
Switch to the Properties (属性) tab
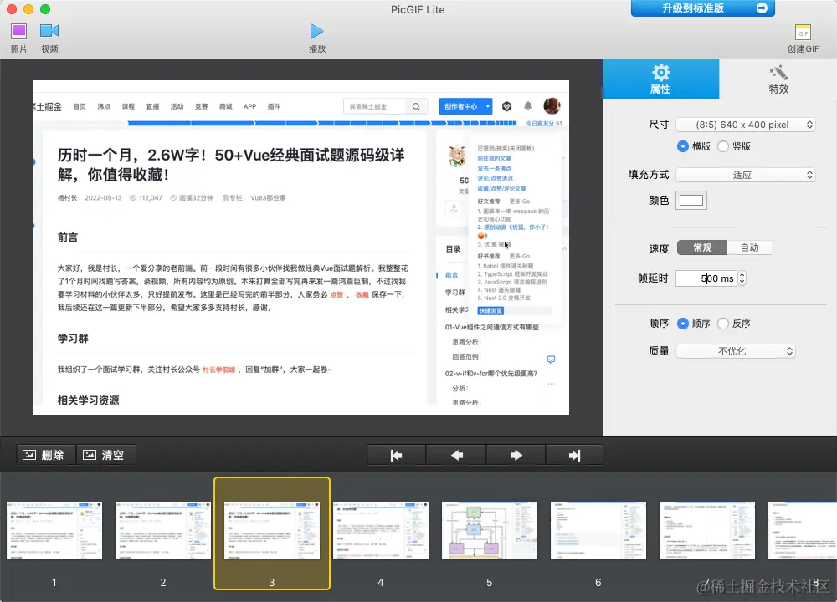(660, 79)
